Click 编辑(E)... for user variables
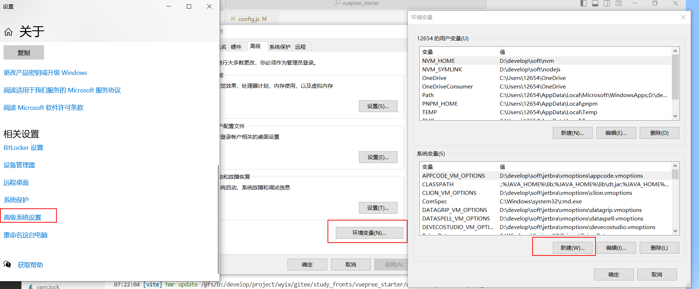Viewport: 699px width, 289px height. click(x=616, y=133)
